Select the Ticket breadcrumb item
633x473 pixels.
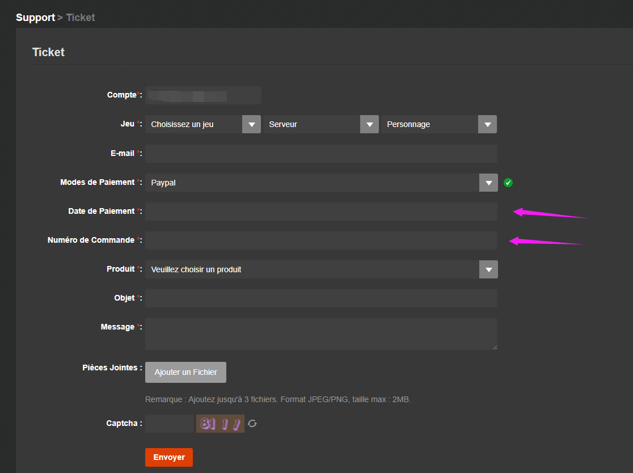(x=81, y=18)
